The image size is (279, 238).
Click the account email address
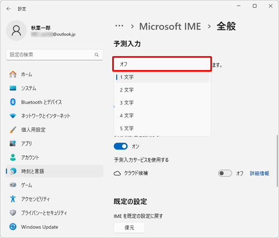point(53,34)
